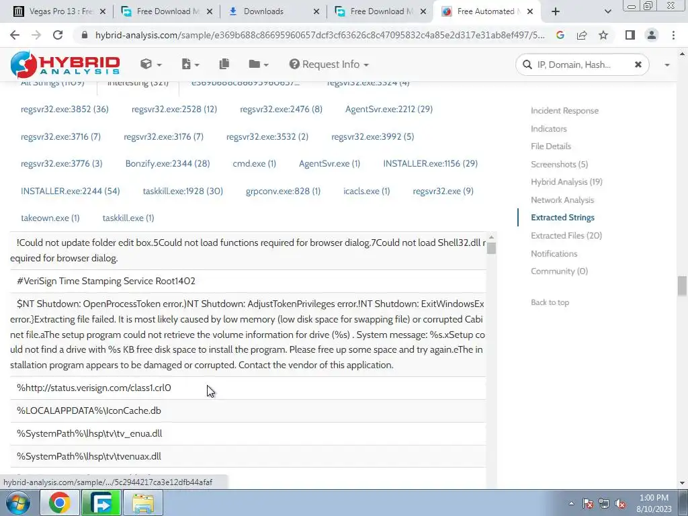
Task: Close the Free Automated tab
Action: point(530,11)
